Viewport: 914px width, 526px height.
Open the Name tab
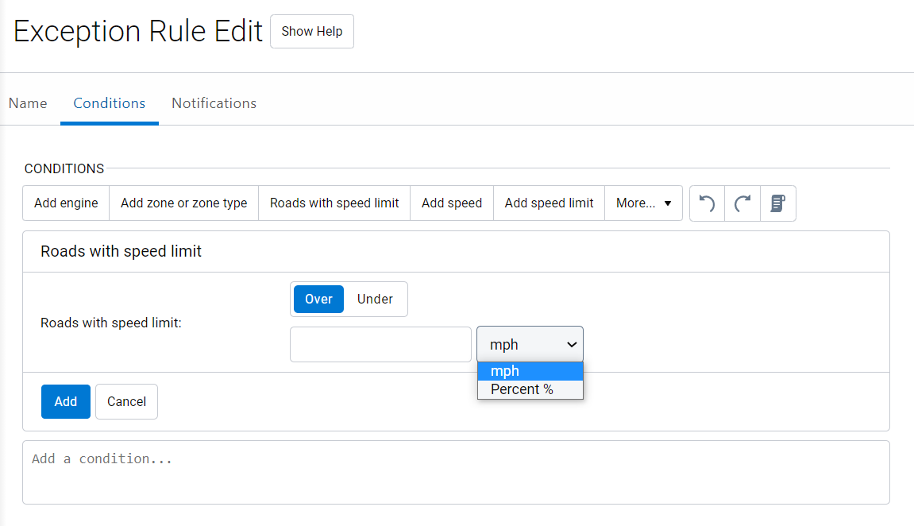28,103
